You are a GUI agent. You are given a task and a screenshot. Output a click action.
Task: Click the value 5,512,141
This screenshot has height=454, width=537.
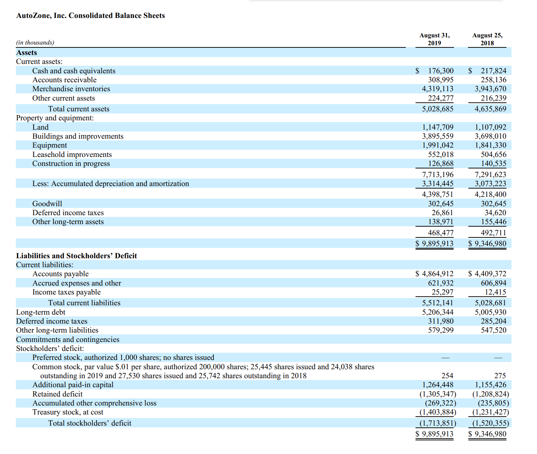[x=438, y=303]
